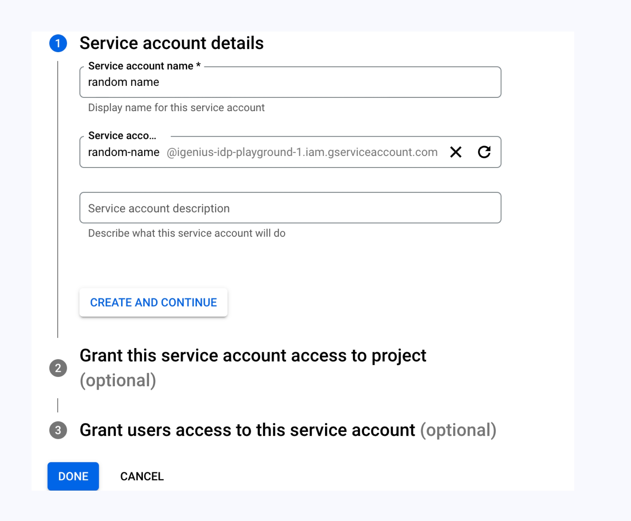Screen dimensions: 631x521
Task: Click the Display name helper text
Action: pos(176,108)
